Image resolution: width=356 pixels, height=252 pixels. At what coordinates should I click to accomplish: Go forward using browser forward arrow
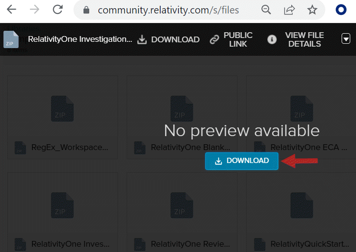[35, 10]
